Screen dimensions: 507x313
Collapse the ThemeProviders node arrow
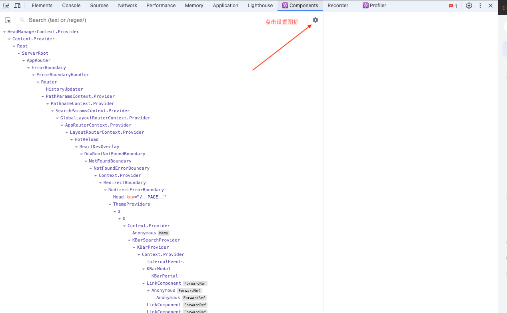click(110, 204)
